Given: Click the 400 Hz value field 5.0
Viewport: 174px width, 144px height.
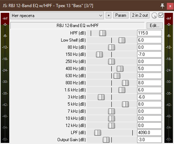Looking at the screenshot, I should click(x=149, y=69).
